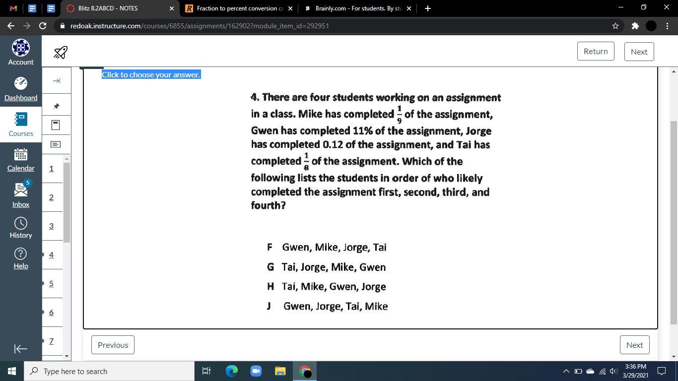The width and height of the screenshot is (678, 381).
Task: Open the Chrome profile avatar
Action: tap(651, 26)
